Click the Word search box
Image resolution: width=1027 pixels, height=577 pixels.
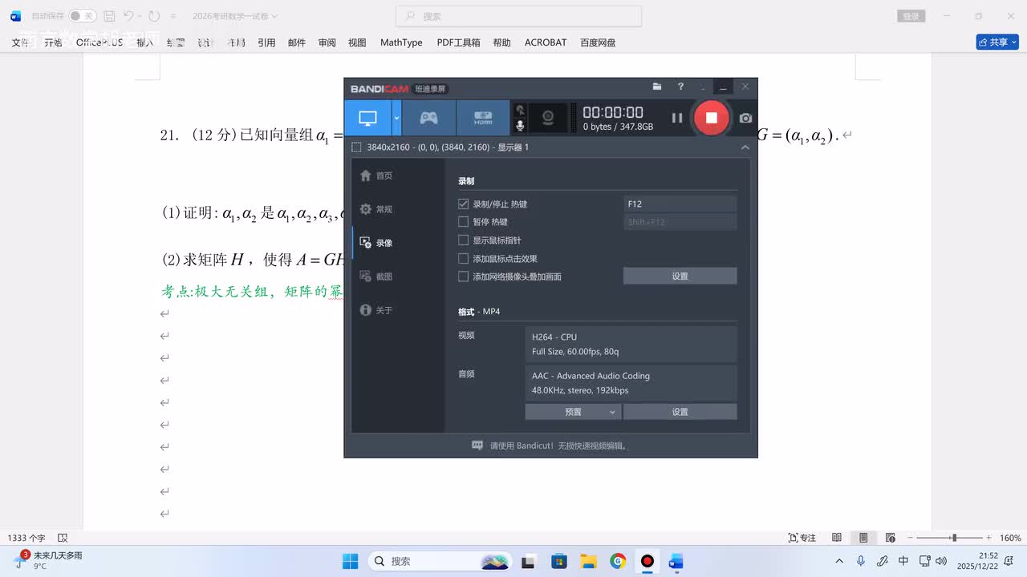click(519, 16)
